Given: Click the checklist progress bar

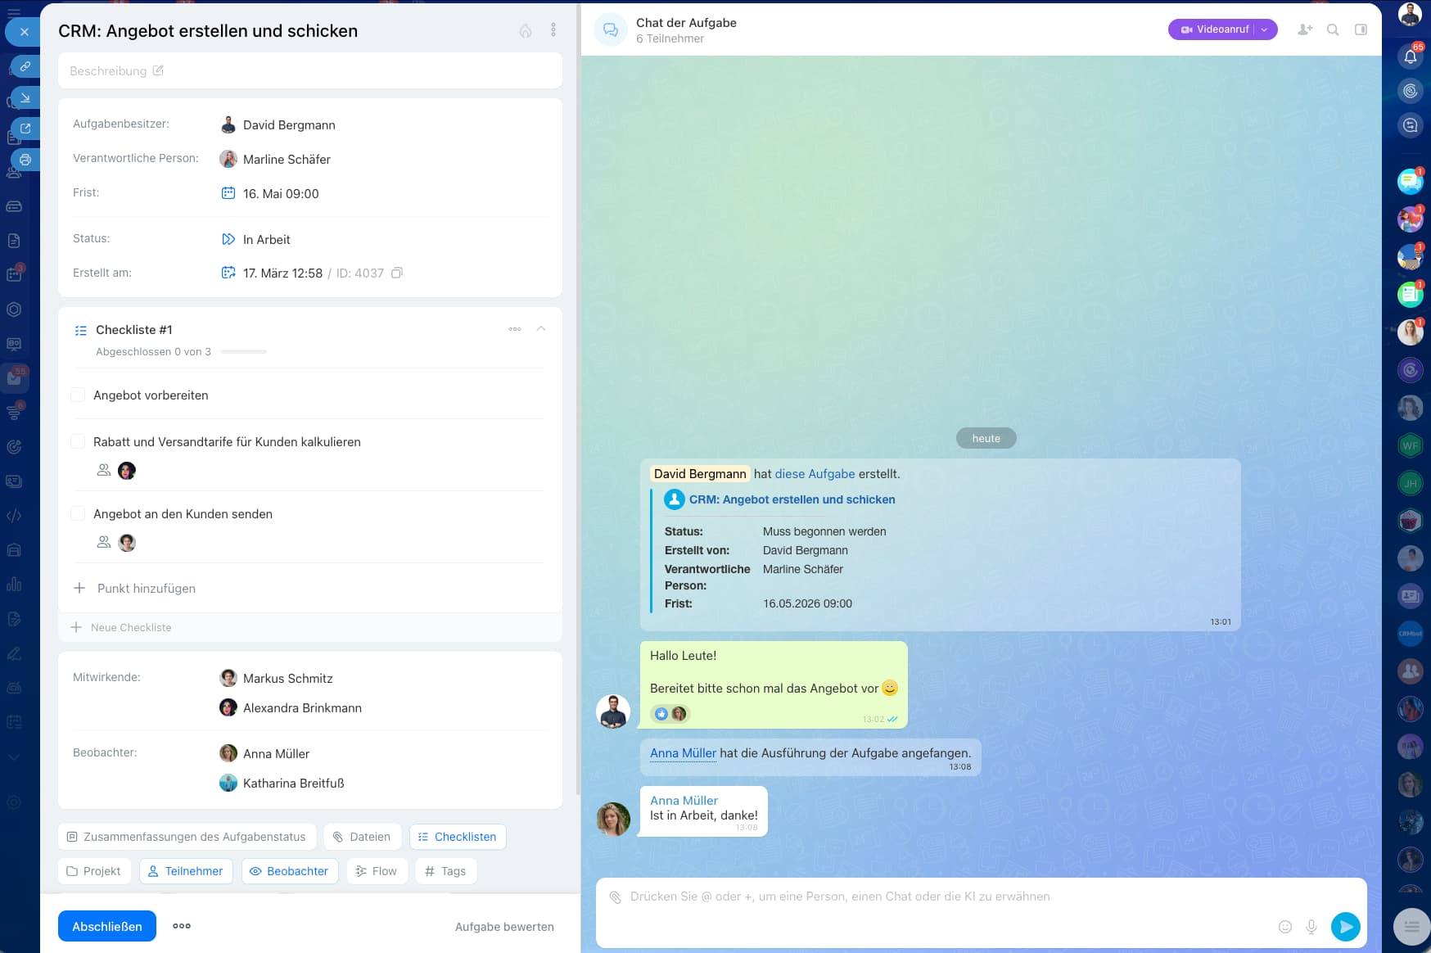Looking at the screenshot, I should (244, 352).
